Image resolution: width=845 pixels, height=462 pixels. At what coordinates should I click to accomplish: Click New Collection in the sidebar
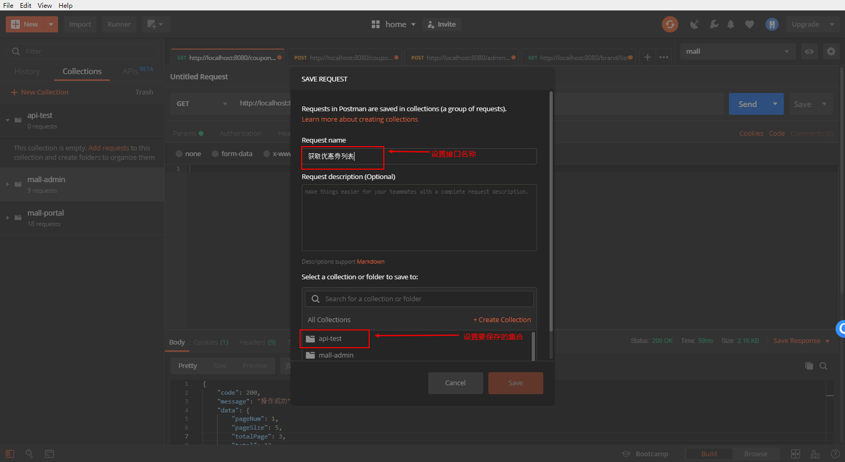pos(40,92)
